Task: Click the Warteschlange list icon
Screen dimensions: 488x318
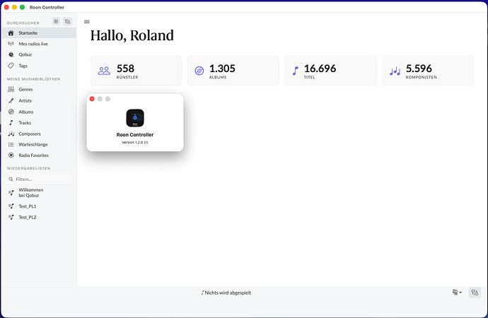Action: tap(11, 144)
